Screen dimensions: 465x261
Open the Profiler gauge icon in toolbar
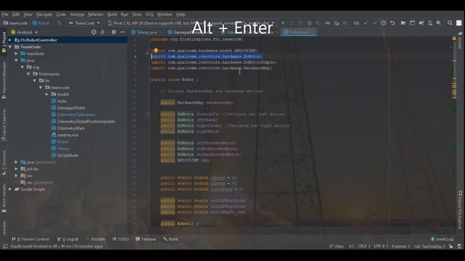coord(327,22)
